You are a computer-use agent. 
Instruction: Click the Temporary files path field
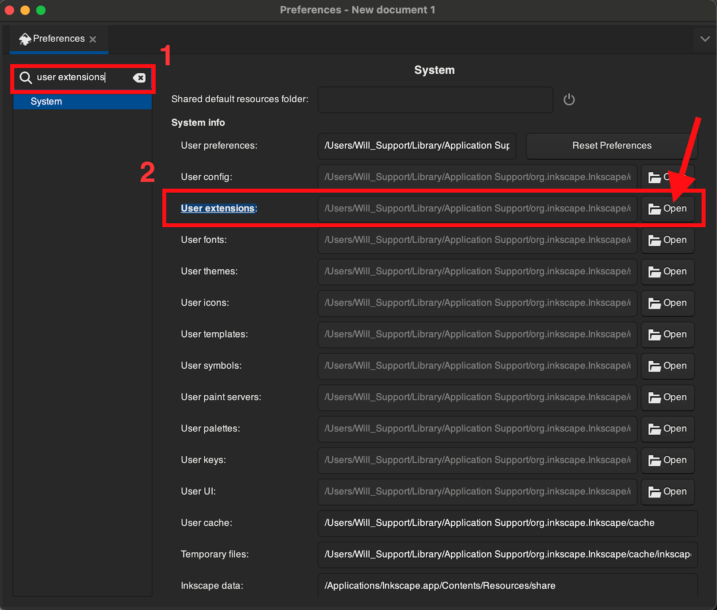508,554
